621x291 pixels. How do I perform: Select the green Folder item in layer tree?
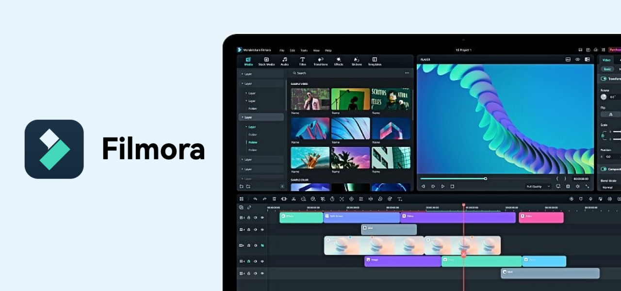253,142
